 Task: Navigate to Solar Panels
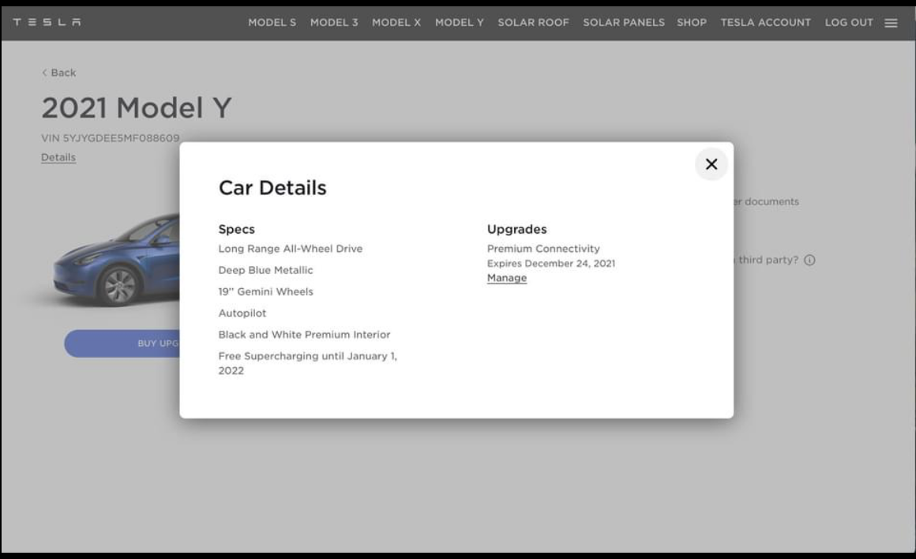(x=623, y=22)
